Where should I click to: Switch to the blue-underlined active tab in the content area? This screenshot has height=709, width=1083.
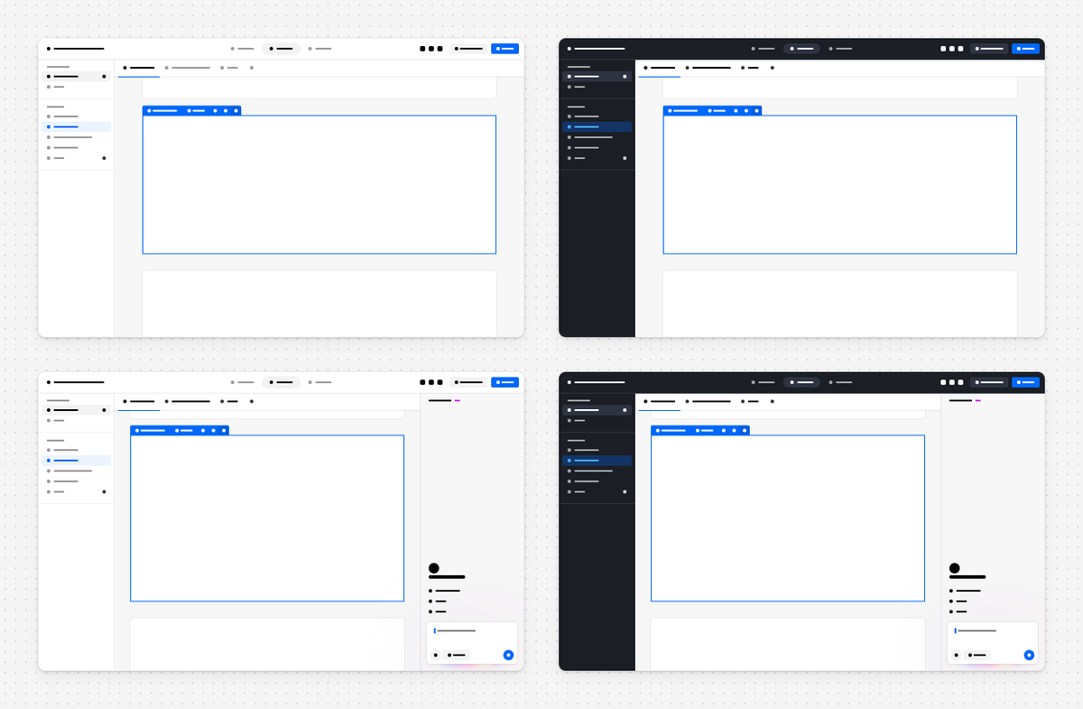138,68
